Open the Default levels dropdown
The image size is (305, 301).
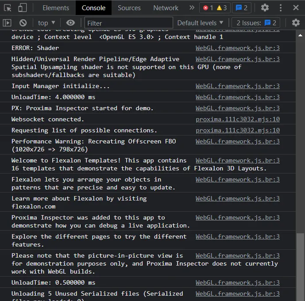(x=200, y=23)
